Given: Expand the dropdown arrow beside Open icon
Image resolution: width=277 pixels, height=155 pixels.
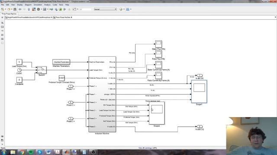Looking at the screenshot, I should [12, 9].
